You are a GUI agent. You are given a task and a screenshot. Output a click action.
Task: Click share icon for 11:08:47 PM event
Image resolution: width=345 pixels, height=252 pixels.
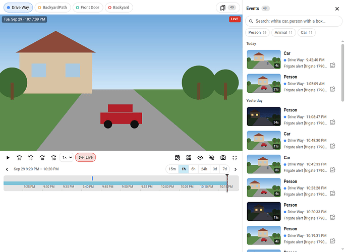pos(333,122)
